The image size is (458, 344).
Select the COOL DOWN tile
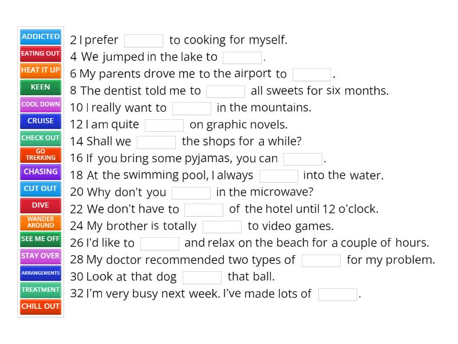tap(40, 104)
